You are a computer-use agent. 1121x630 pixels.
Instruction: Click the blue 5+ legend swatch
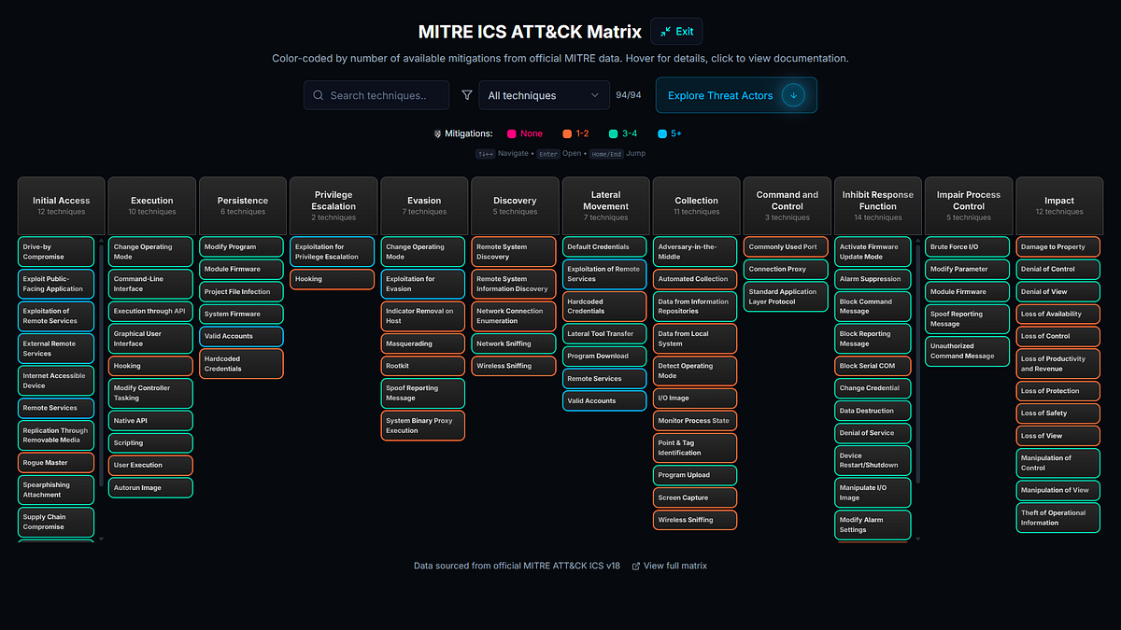point(661,133)
